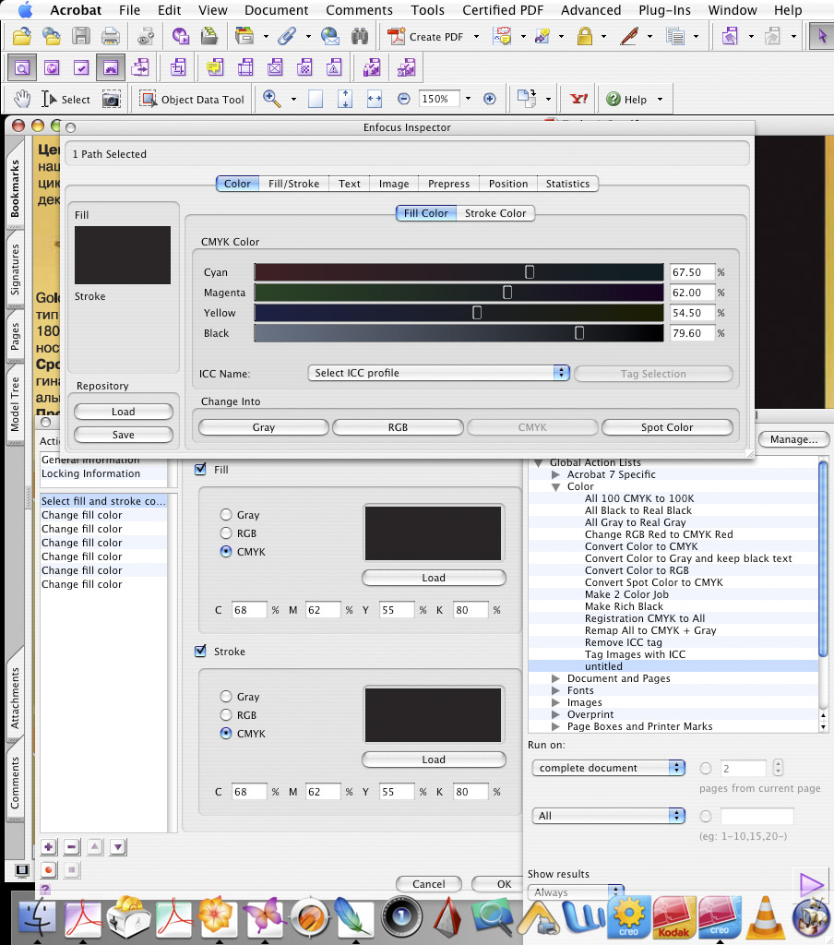Open the complete document dropdown
The height and width of the screenshot is (945, 834).
tap(609, 768)
